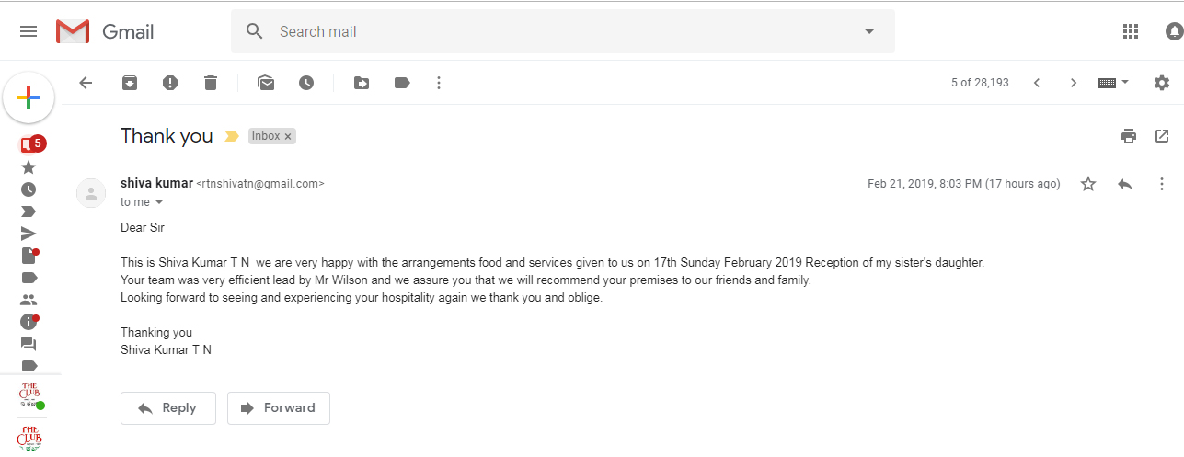Toggle the importance marker beside subject

[x=231, y=136]
